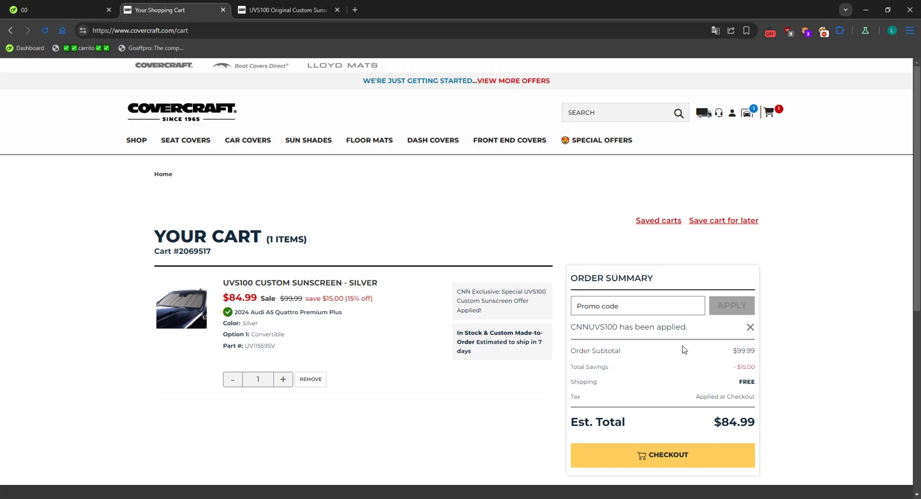Open customer support headset icon

[x=718, y=113]
